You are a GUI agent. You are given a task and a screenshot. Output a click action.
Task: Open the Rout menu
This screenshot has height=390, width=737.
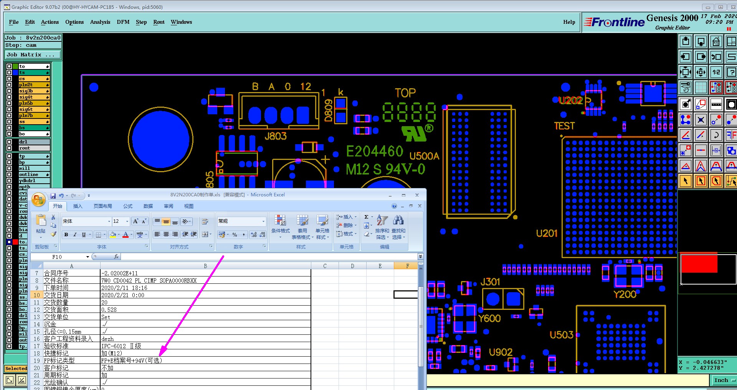159,22
